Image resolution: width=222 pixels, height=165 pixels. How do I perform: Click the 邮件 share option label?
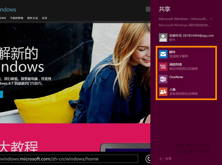point(172,52)
